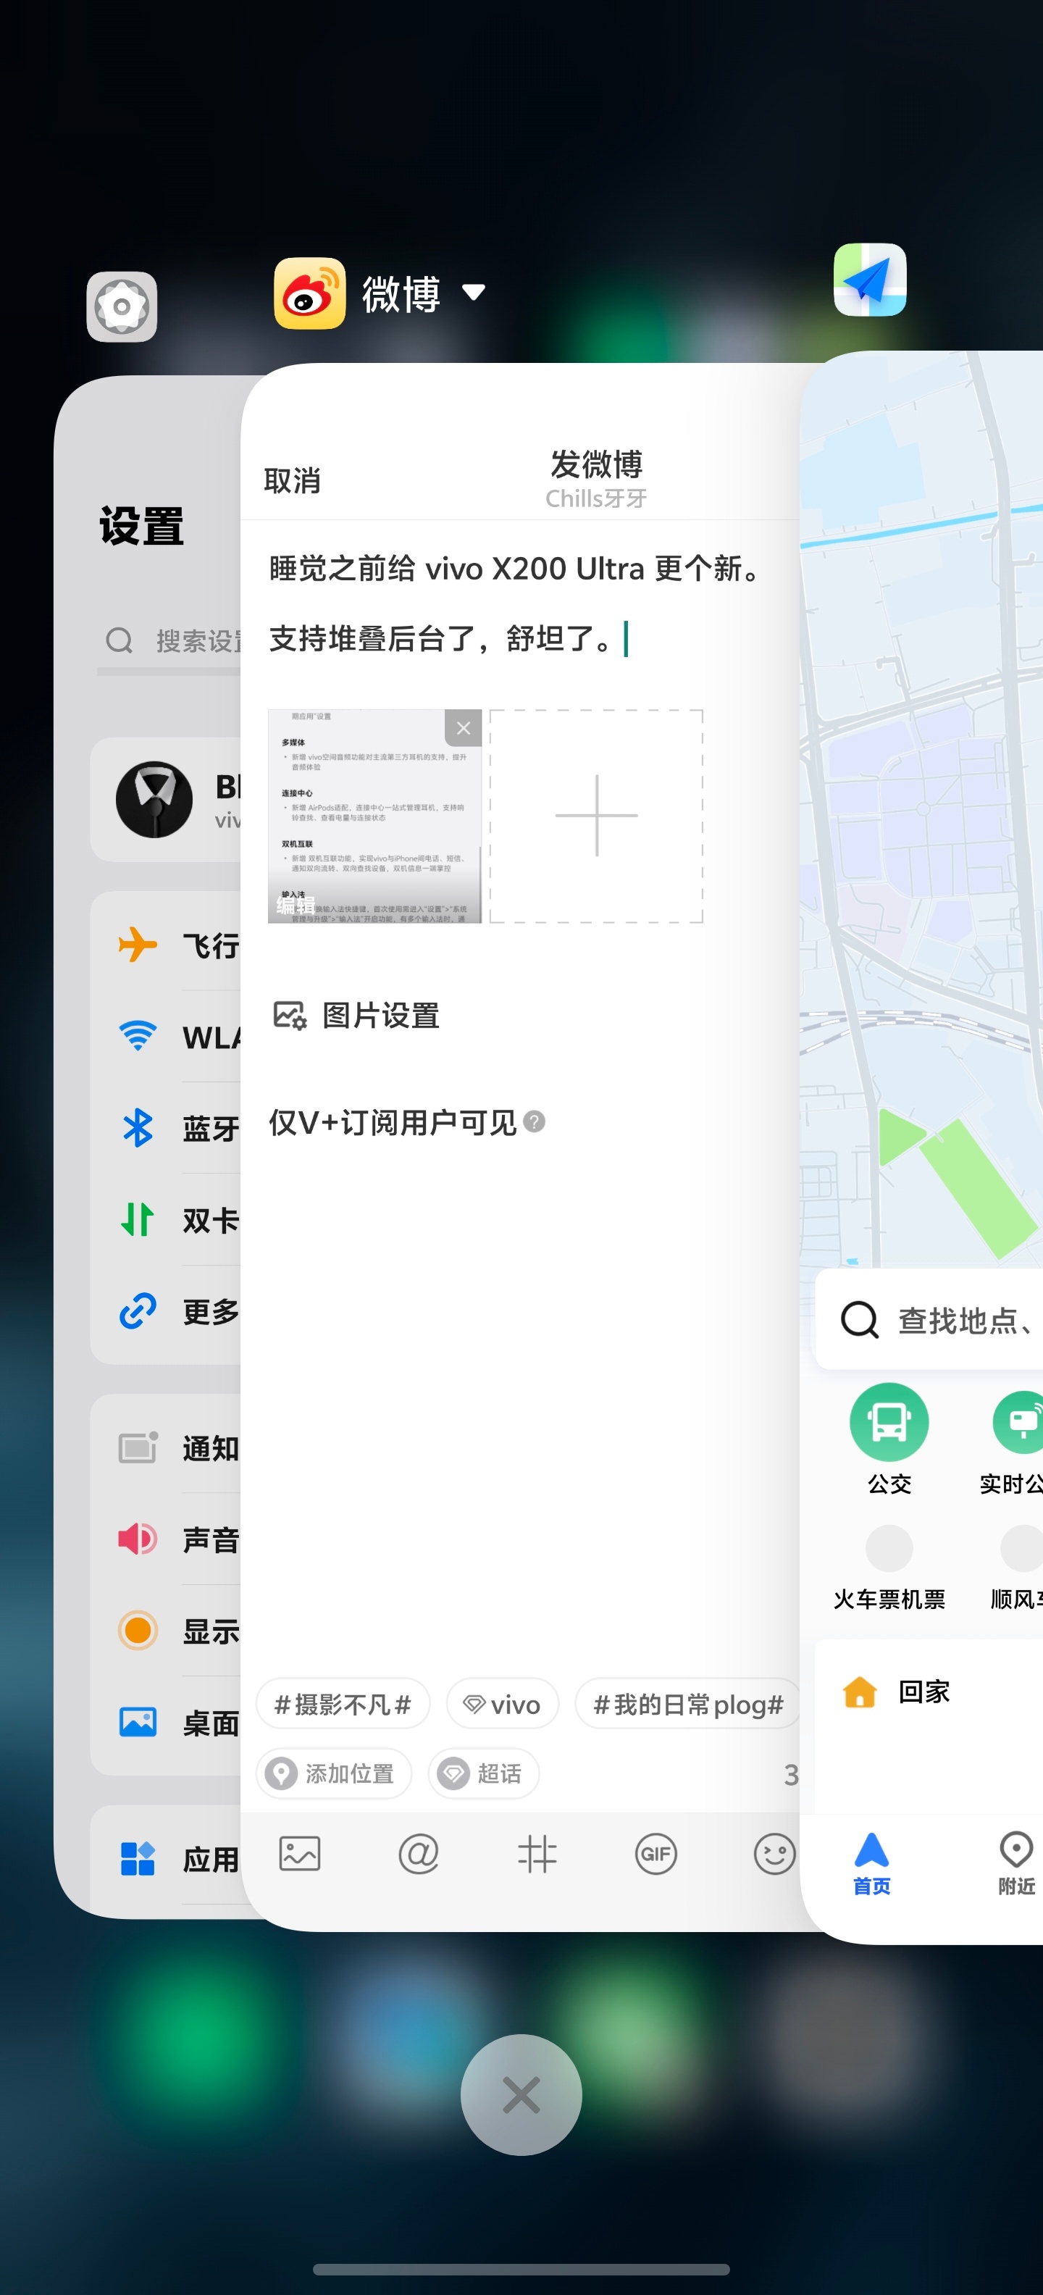Viewport: 1043px width, 2295px height.
Task: Tap the system gesture navigation bar
Action: tap(521, 2269)
